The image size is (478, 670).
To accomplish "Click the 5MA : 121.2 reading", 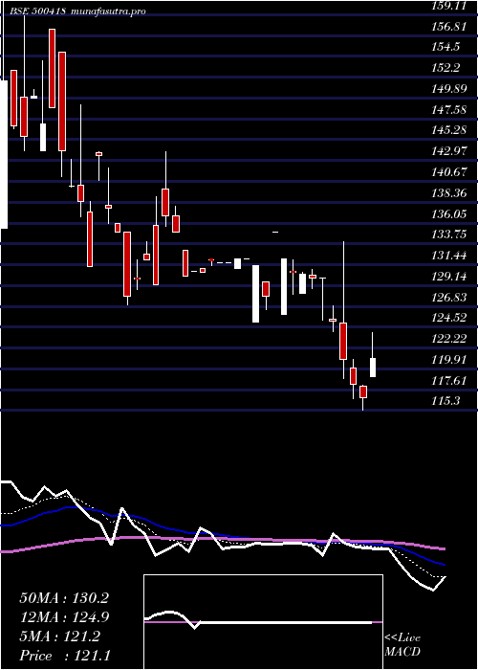I will [x=59, y=636].
